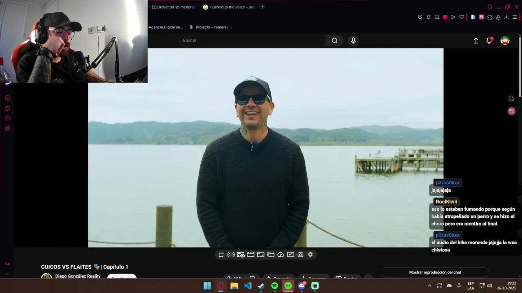This screenshot has width=522, height=293.
Task: Click the search magnifier button next to Buscar
Action: (x=334, y=40)
